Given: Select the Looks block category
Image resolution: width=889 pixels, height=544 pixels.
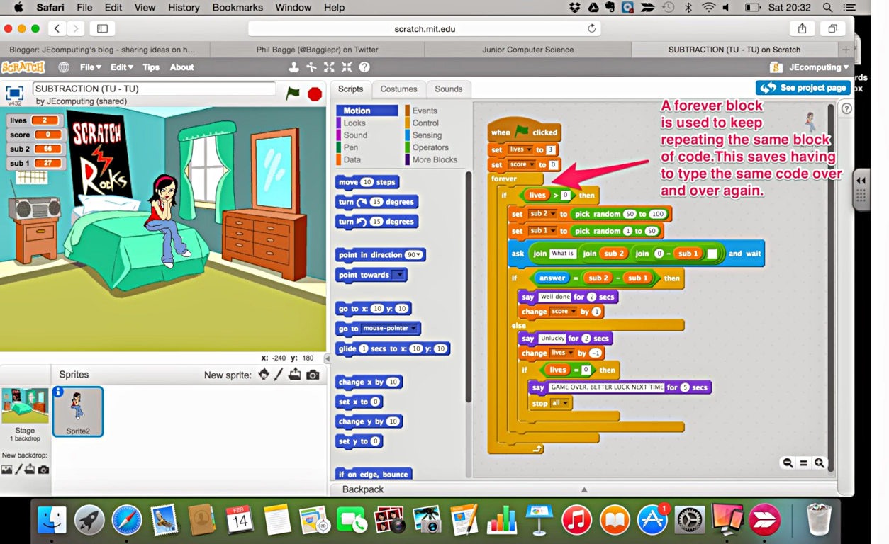Looking at the screenshot, I should point(354,123).
